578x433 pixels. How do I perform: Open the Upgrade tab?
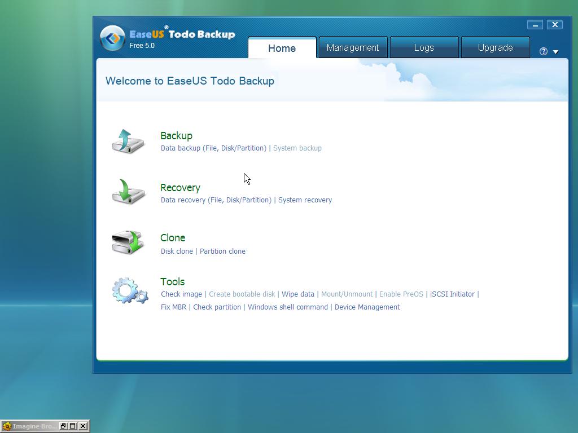point(495,47)
